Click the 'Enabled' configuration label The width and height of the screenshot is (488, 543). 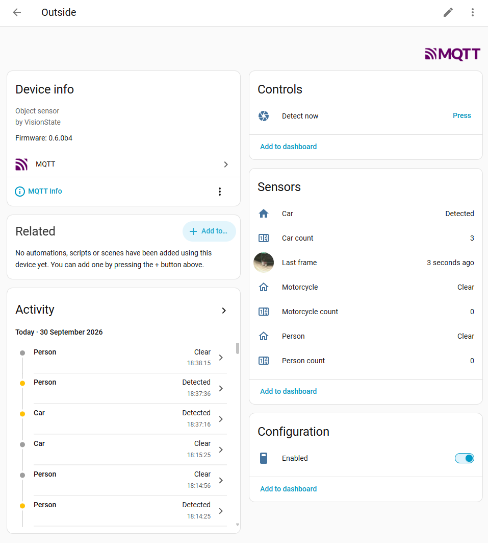tap(295, 458)
